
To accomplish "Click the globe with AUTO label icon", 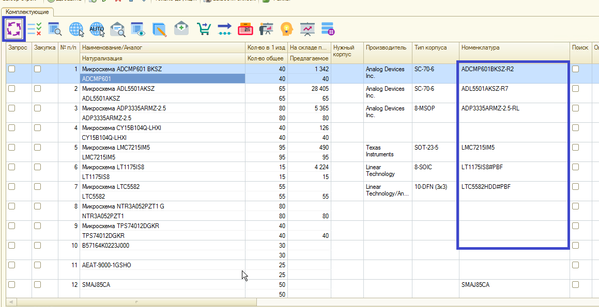I will pos(97,29).
